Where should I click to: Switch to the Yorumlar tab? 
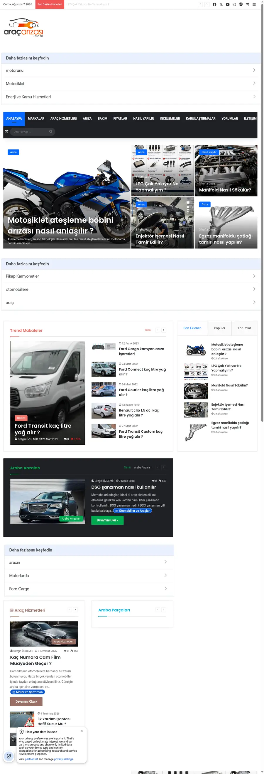pos(244,328)
